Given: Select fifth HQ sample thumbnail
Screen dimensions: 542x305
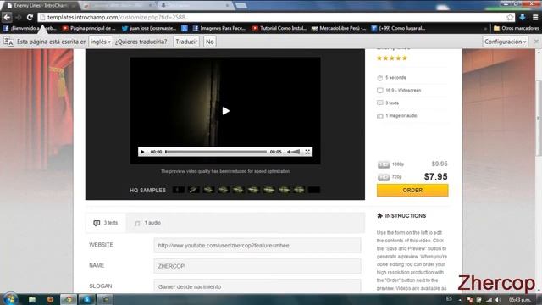Looking at the screenshot, I should point(239,190).
